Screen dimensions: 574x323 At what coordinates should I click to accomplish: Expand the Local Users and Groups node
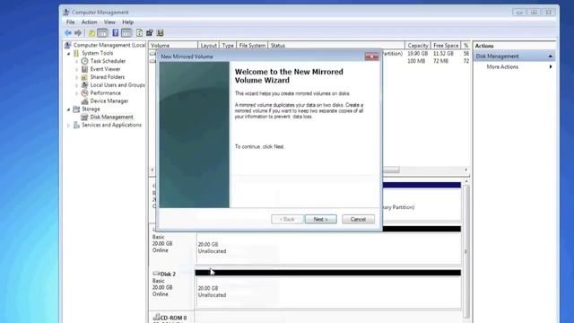pos(77,85)
